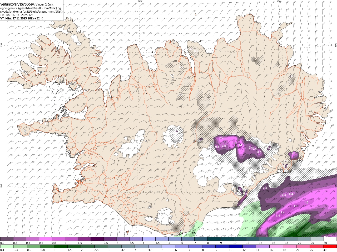
Task: Click upper legend swatch labeled 8
Action: click(x=214, y=239)
